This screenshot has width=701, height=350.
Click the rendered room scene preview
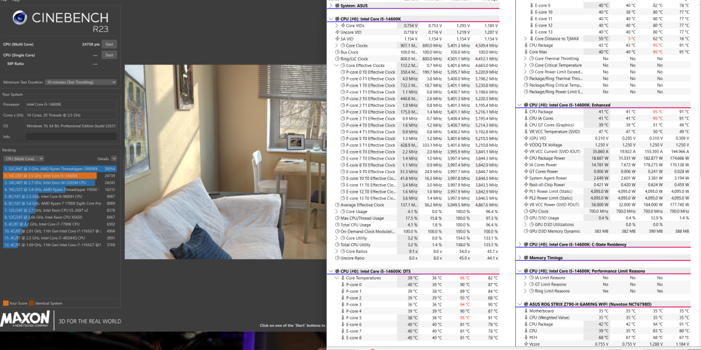225,162
